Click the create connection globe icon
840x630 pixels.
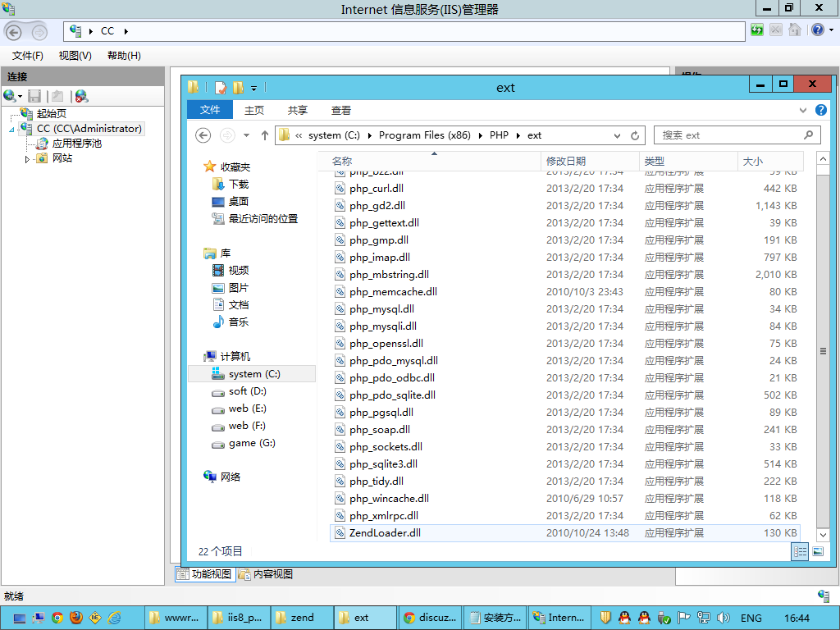click(x=10, y=96)
